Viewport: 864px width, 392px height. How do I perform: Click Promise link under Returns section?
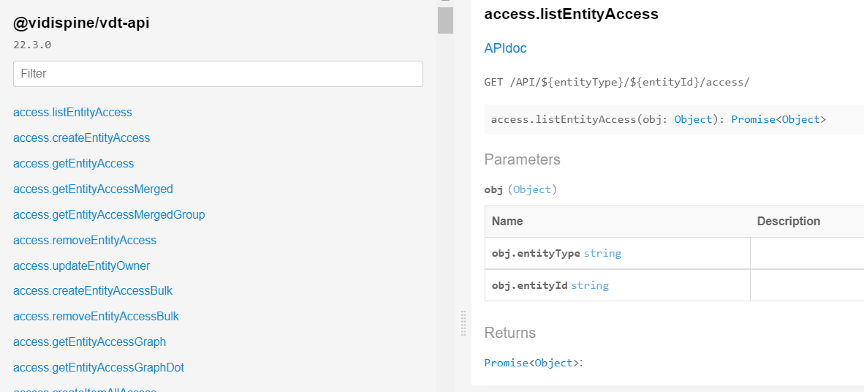coord(506,363)
